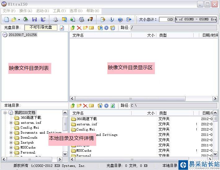Click the Add files toolbar icon
Viewport: 220px width, 170px height.
pyautogui.click(x=103, y=20)
